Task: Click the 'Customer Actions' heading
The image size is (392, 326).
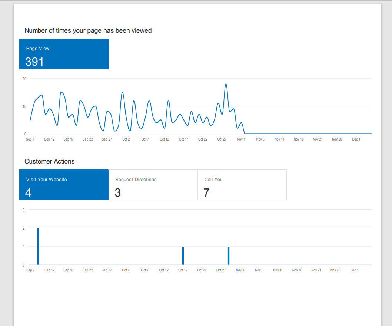Action: point(50,161)
